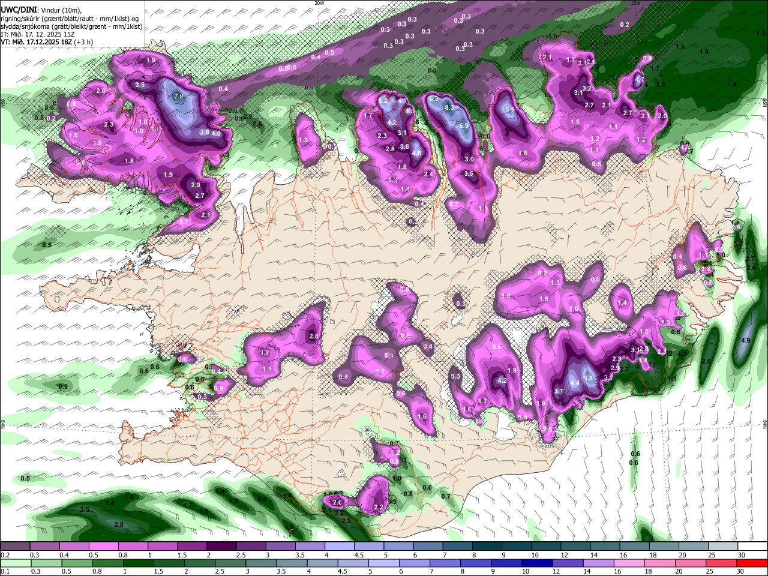This screenshot has width=768, height=576.
Task: Select the pale green 0.1 swatch in lower legend
Action: click(15, 563)
